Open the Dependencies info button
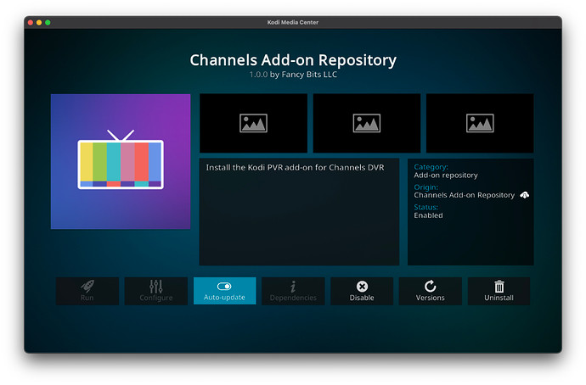This screenshot has height=385, width=586. (x=293, y=291)
